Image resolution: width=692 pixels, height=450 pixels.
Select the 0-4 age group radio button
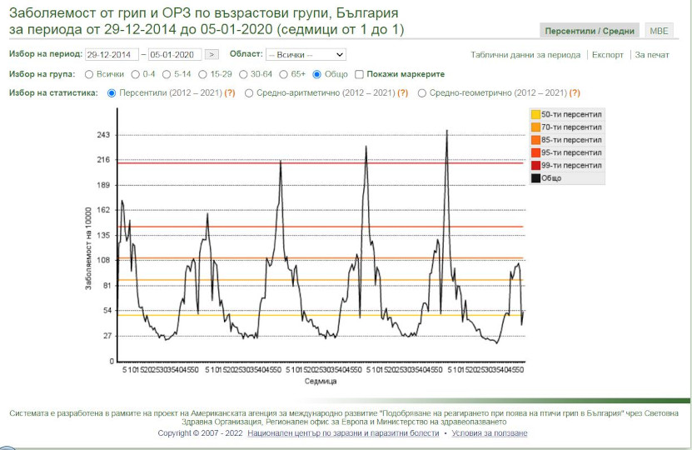(136, 75)
